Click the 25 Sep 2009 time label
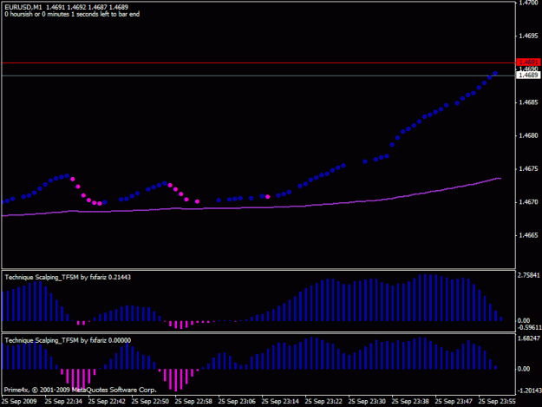Viewport: 542px width, 407px height. 19,402
